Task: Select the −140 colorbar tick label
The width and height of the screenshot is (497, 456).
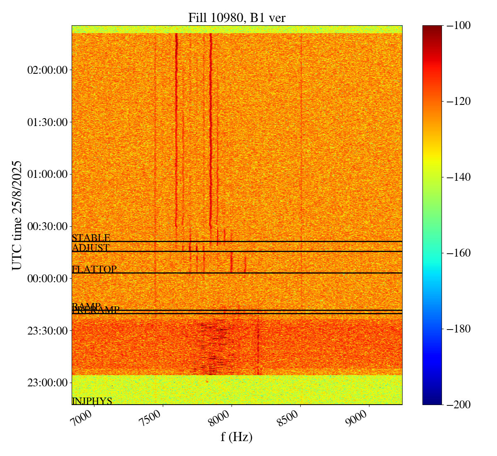Action: (x=459, y=177)
